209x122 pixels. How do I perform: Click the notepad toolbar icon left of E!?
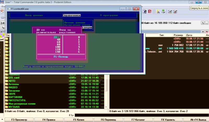pyautogui.click(x=145, y=11)
